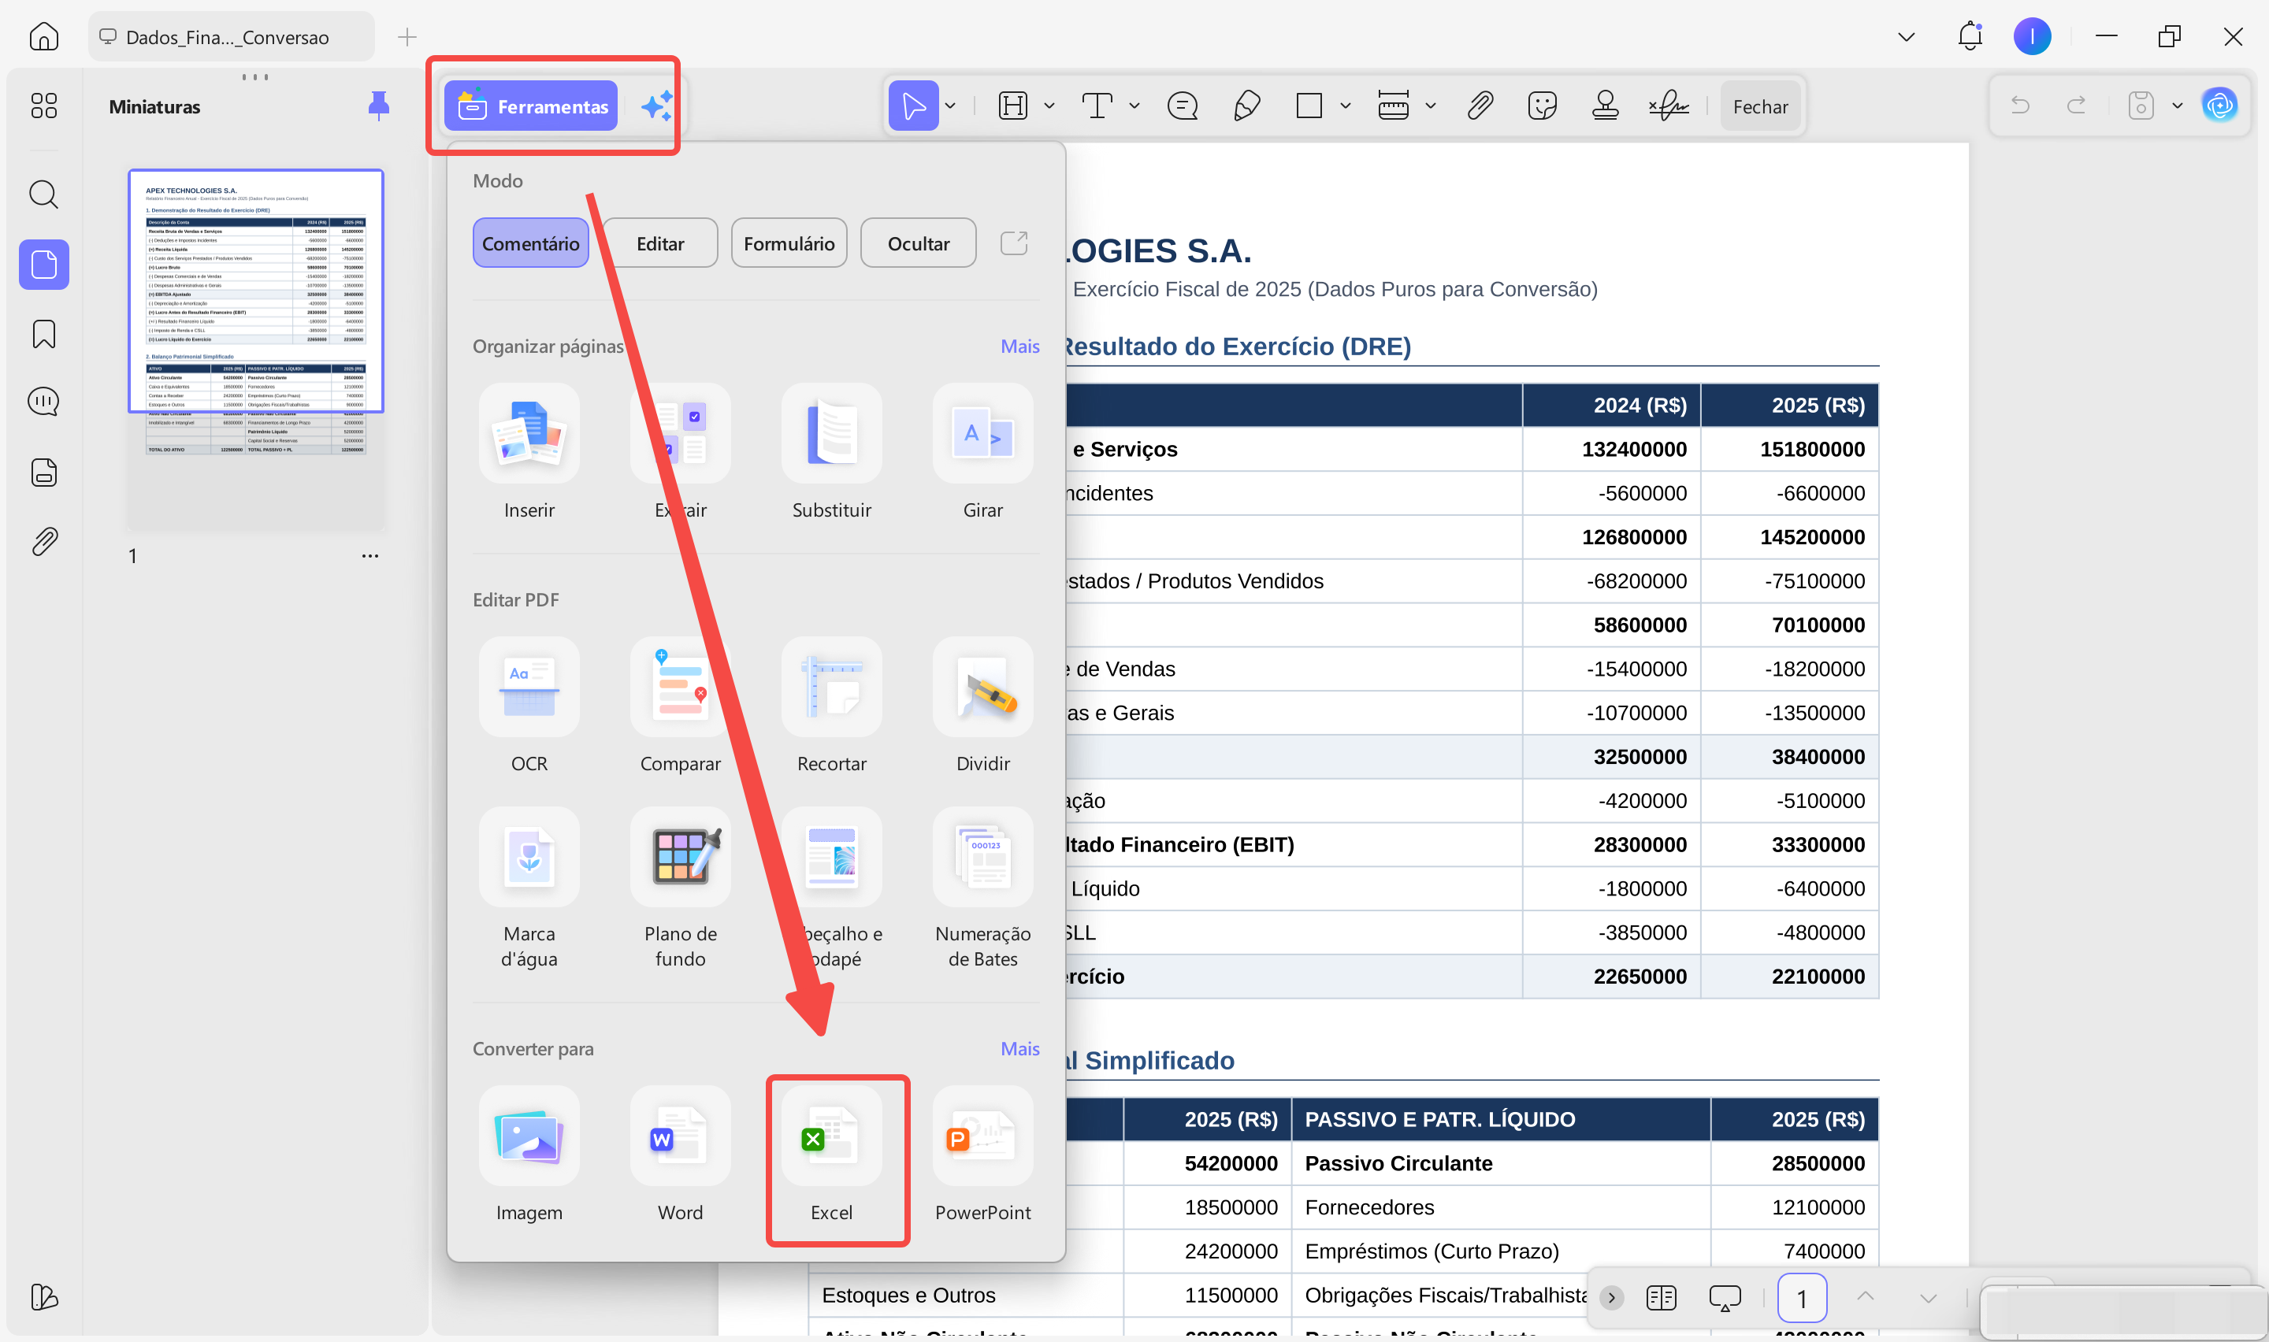Switch to Comentário mode
Screen dimensions: 2269x1342
pos(531,243)
